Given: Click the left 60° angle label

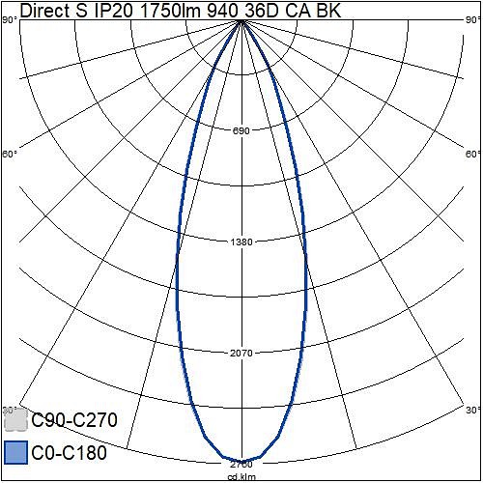Looking at the screenshot, I should coord(10,154).
